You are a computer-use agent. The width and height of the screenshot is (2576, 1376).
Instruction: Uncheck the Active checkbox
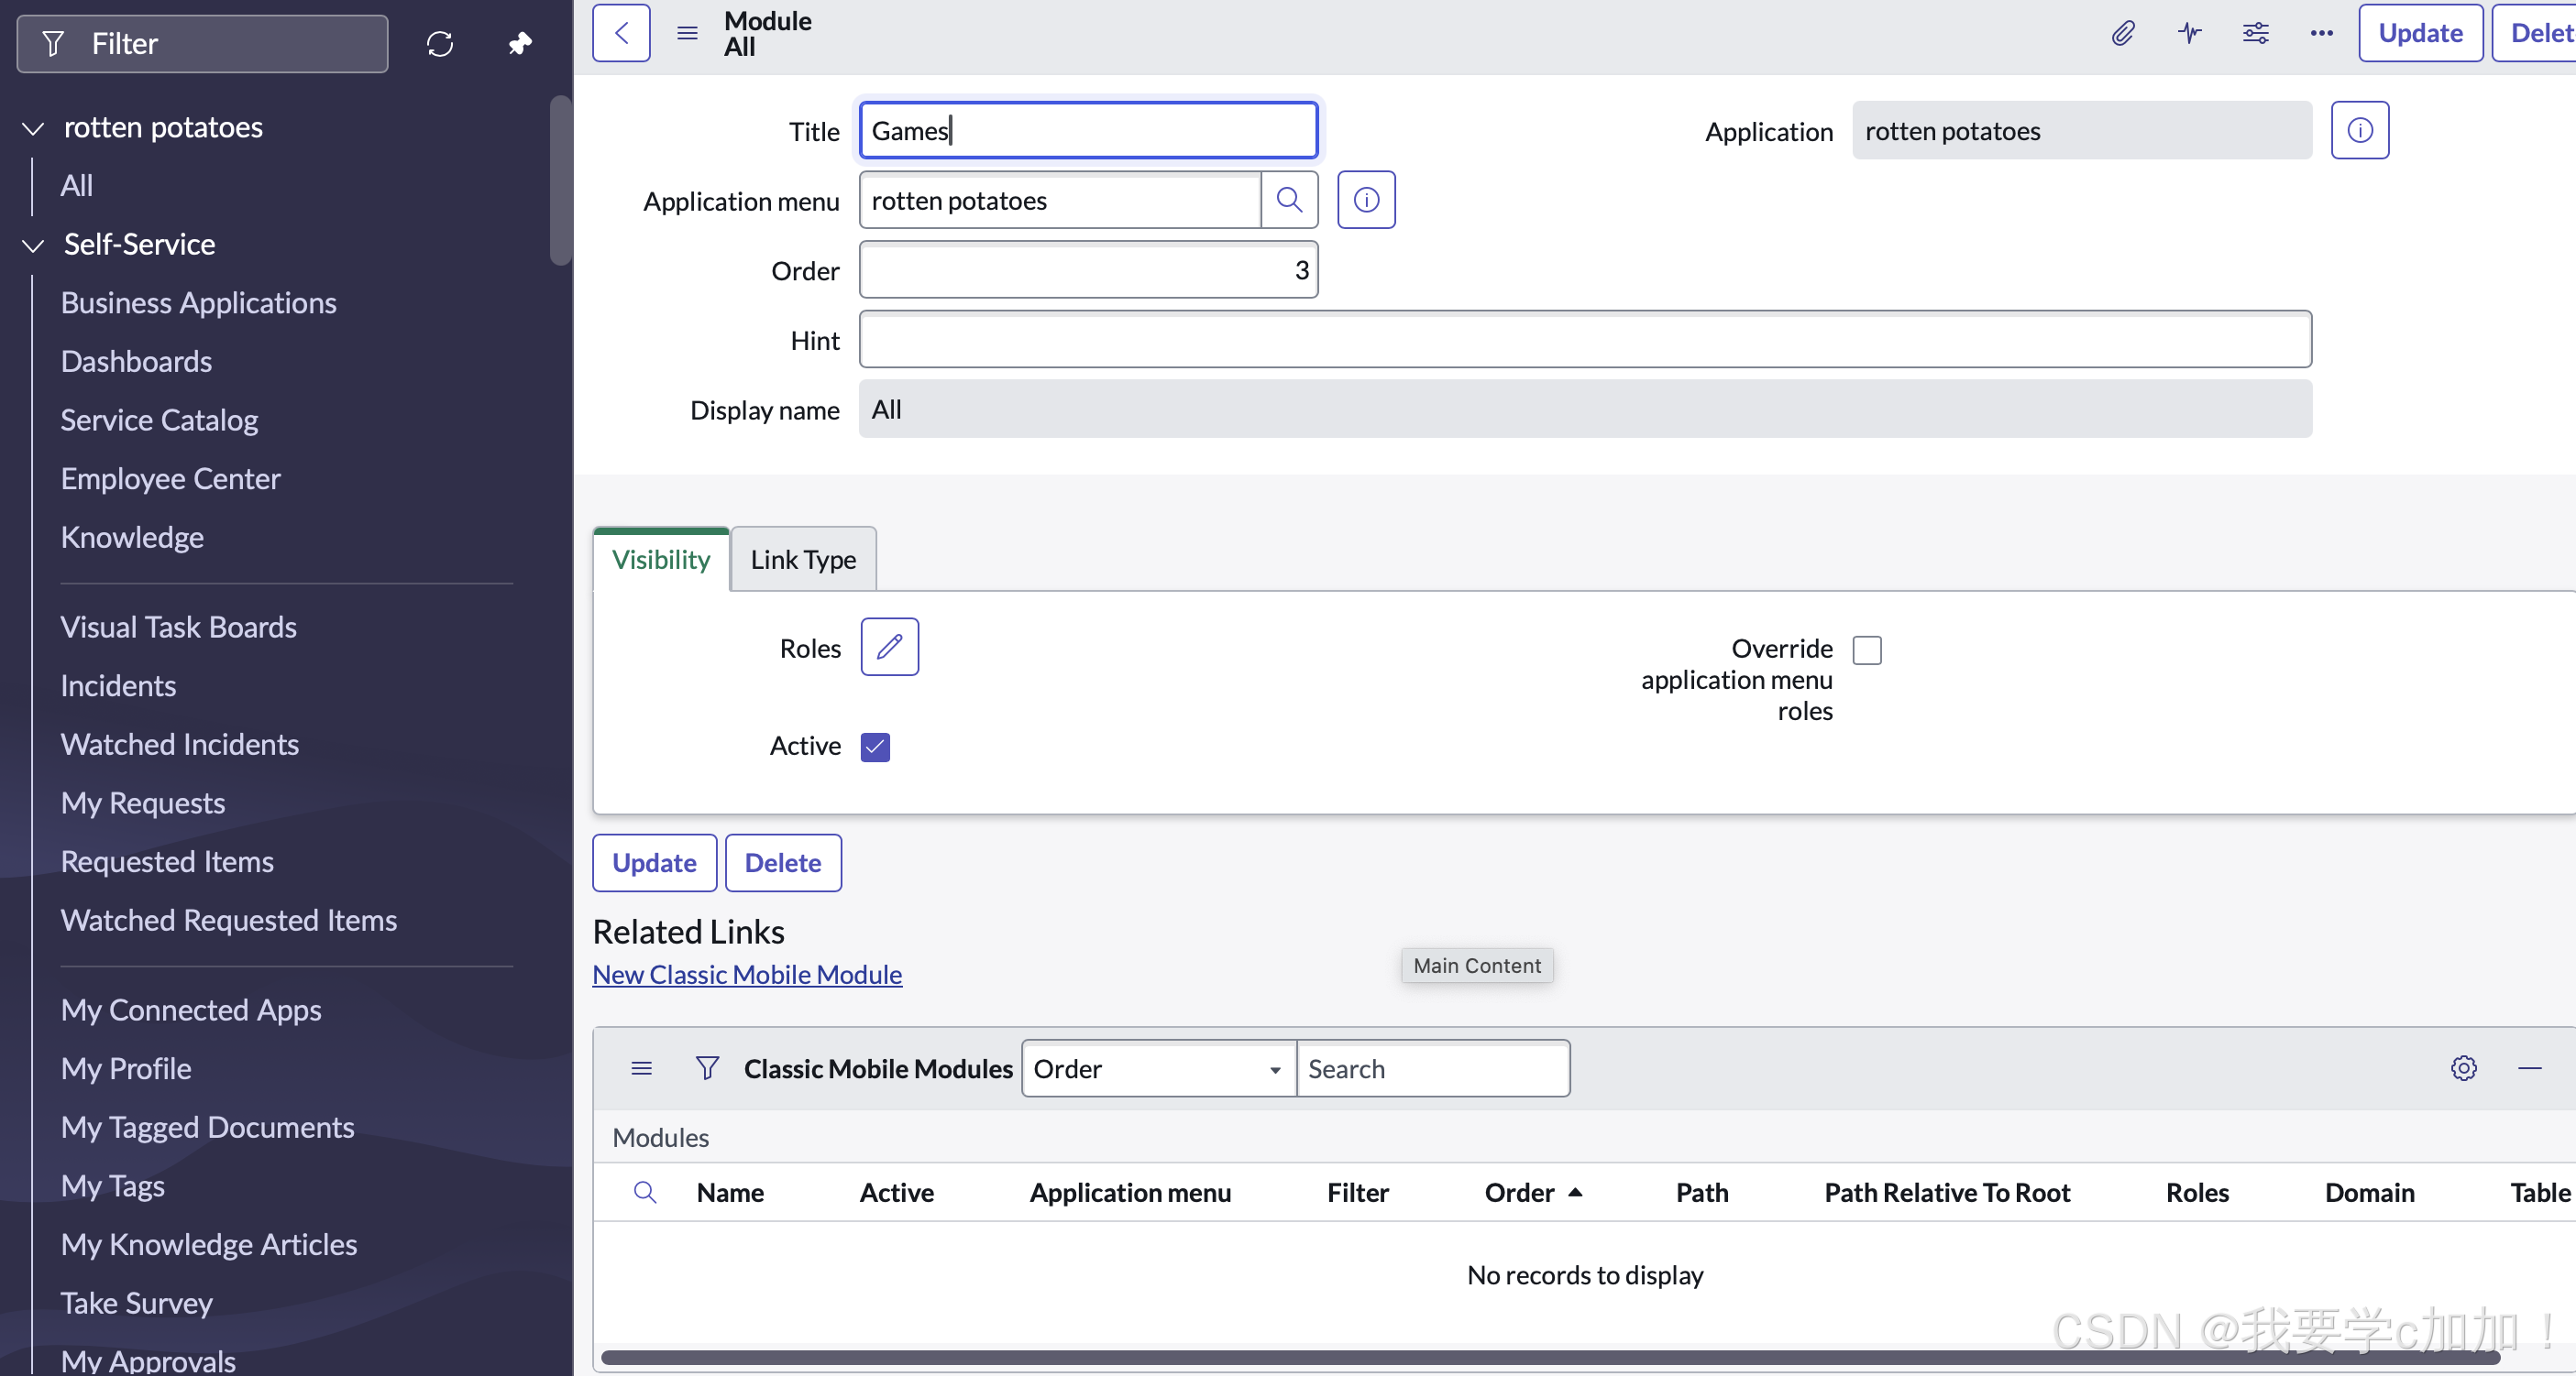pos(875,747)
